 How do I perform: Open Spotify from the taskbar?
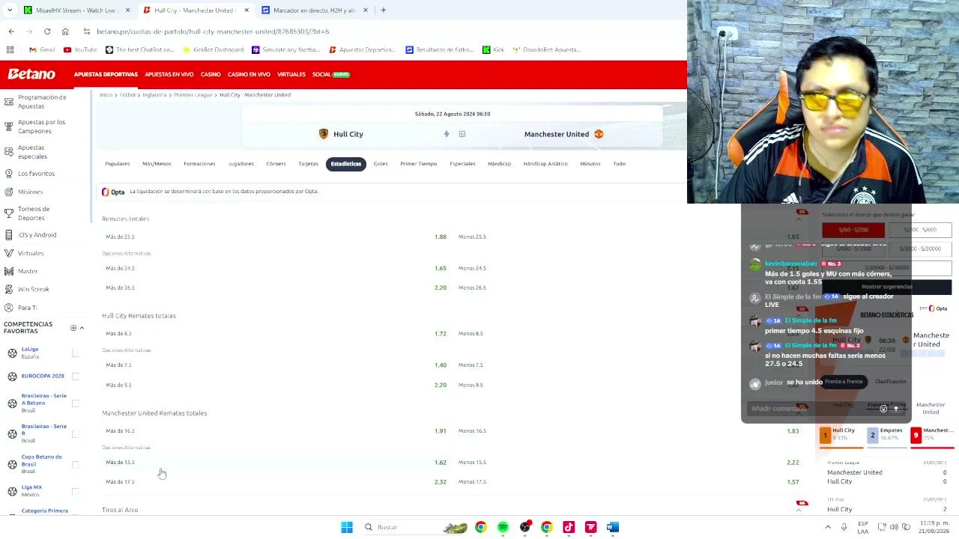[x=503, y=527]
